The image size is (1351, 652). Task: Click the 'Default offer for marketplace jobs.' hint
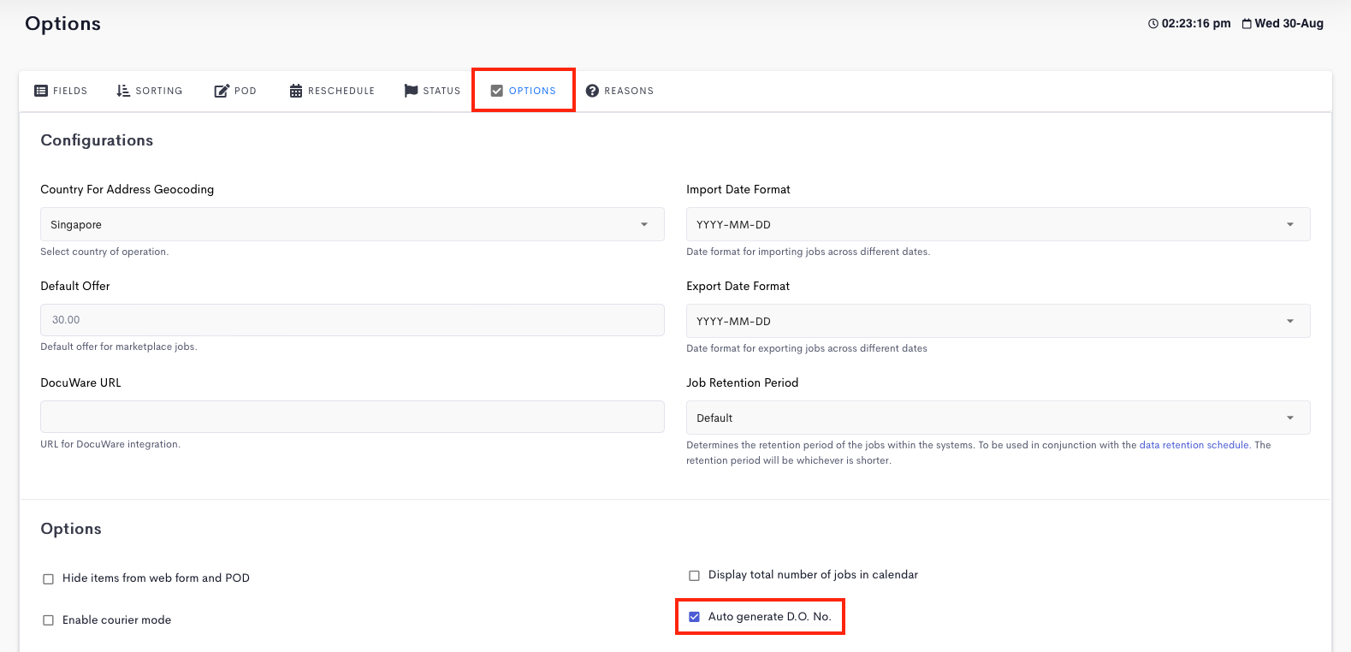coord(119,347)
